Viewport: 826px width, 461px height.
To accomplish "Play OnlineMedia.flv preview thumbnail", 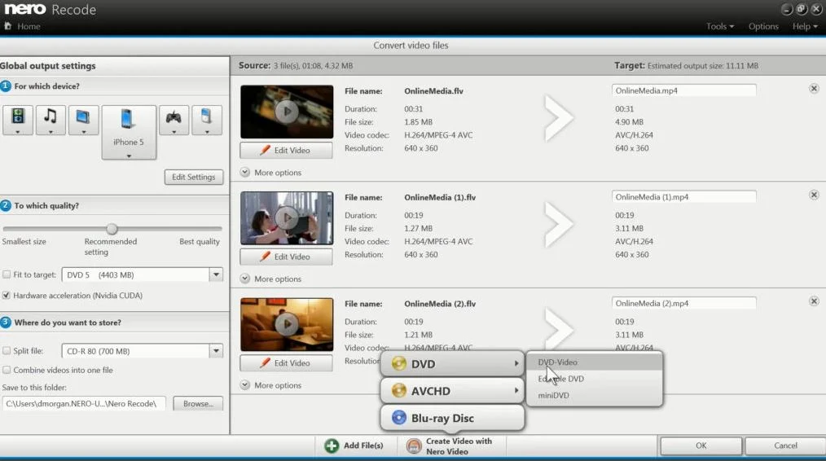I will tap(287, 112).
